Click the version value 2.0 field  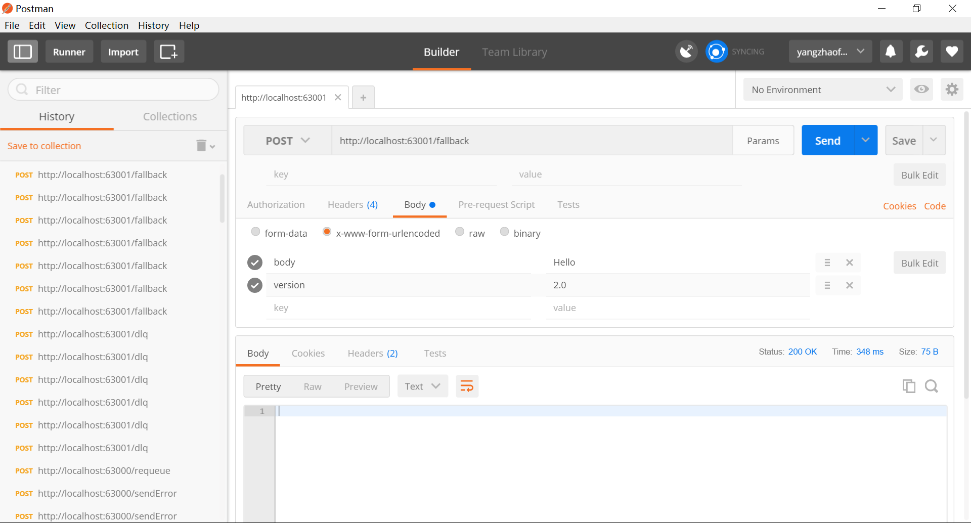(678, 285)
